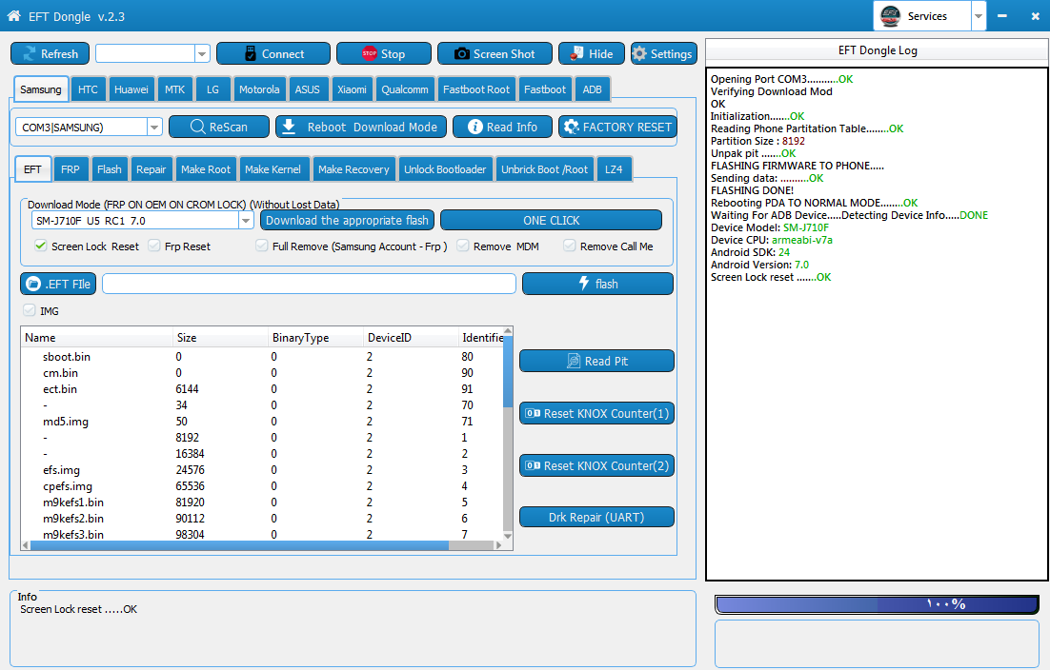Open the Xiaomi tab
The image size is (1050, 670).
352,89
